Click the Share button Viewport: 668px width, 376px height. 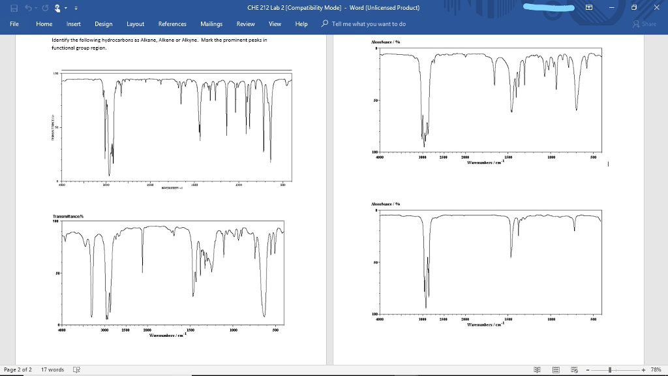645,23
